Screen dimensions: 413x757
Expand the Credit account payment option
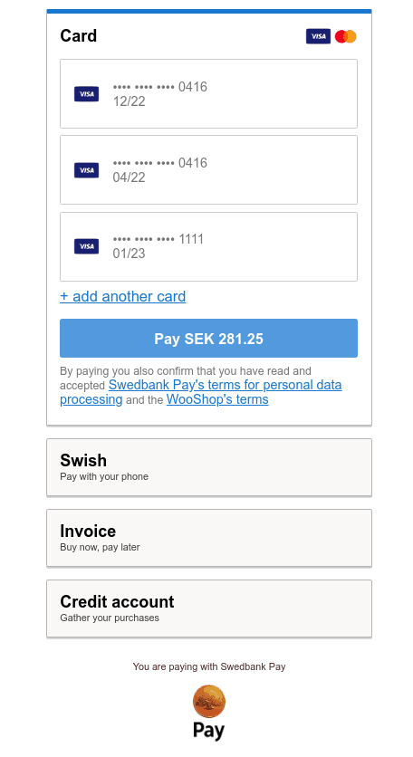click(209, 608)
